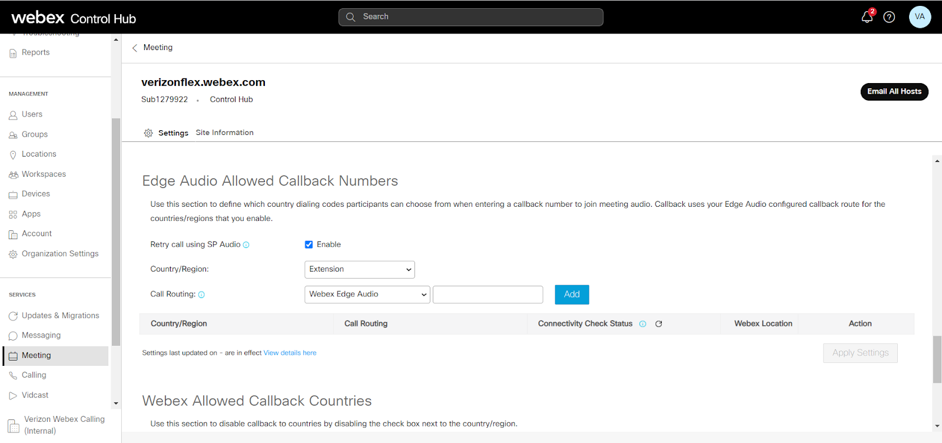Click the Updates & Migrations icon
Viewport: 942px width, 443px height.
13,316
